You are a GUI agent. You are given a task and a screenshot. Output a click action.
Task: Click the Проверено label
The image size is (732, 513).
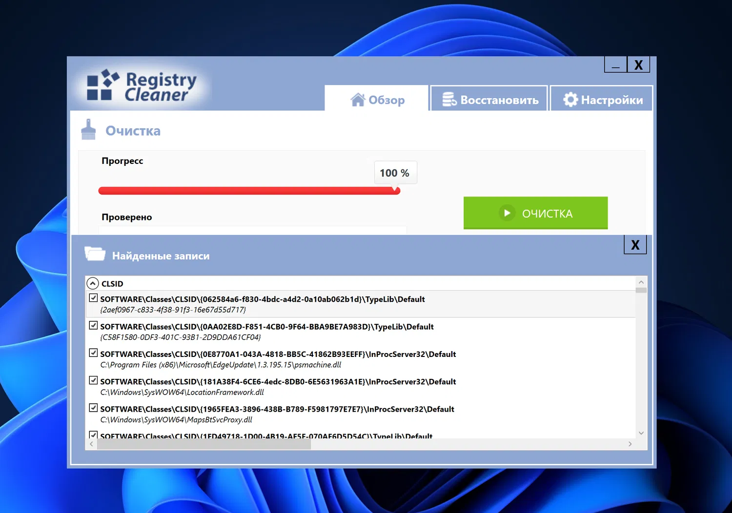point(127,217)
